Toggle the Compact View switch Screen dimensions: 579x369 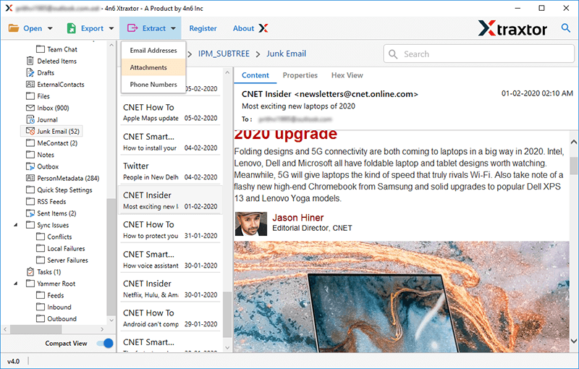(106, 344)
